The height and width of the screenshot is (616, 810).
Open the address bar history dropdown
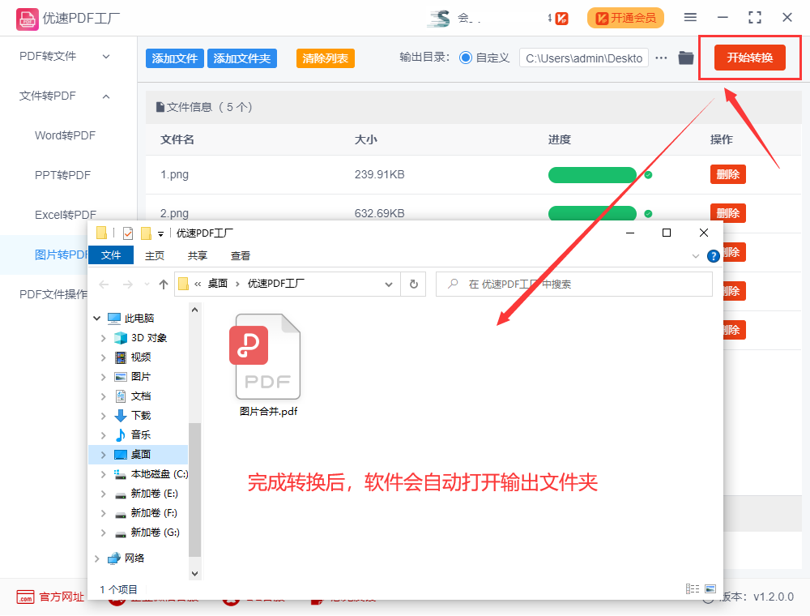tap(389, 284)
